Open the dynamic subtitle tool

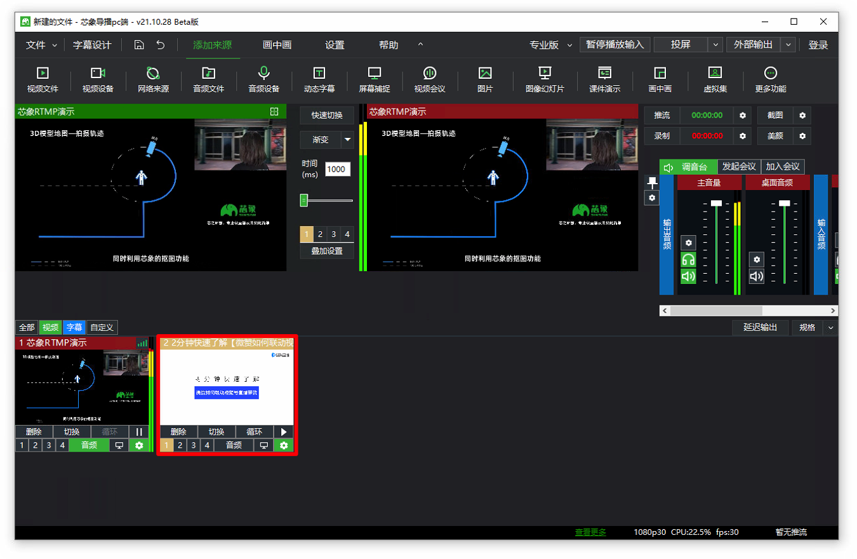point(319,80)
